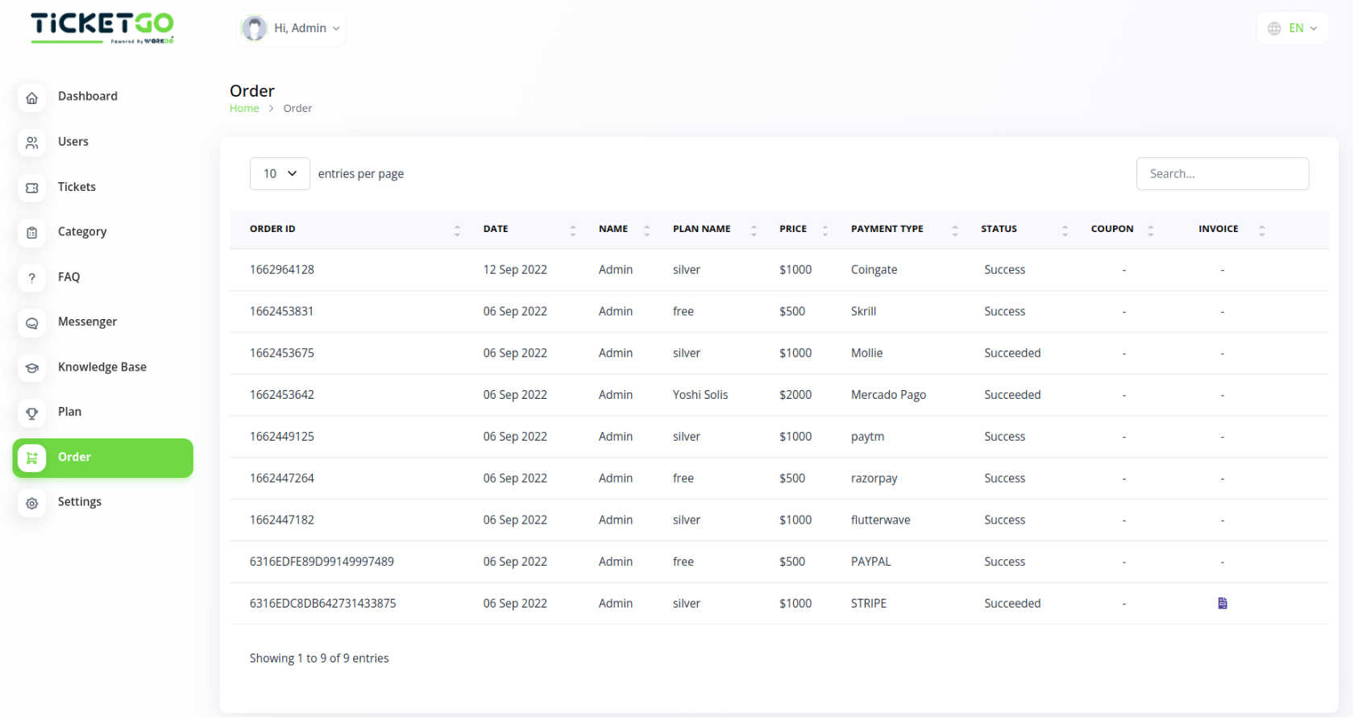This screenshot has width=1354, height=718.
Task: Open the EN language selector
Action: click(1292, 28)
